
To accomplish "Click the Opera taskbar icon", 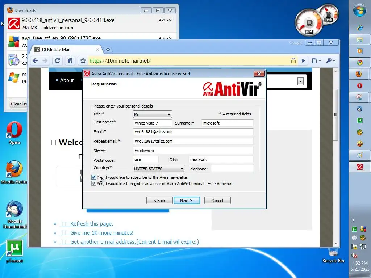I will 360,85.
